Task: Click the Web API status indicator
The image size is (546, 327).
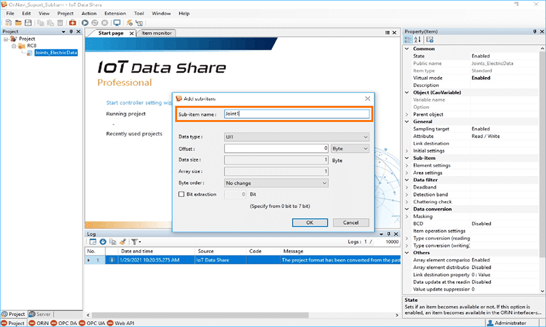Action: (x=120, y=323)
